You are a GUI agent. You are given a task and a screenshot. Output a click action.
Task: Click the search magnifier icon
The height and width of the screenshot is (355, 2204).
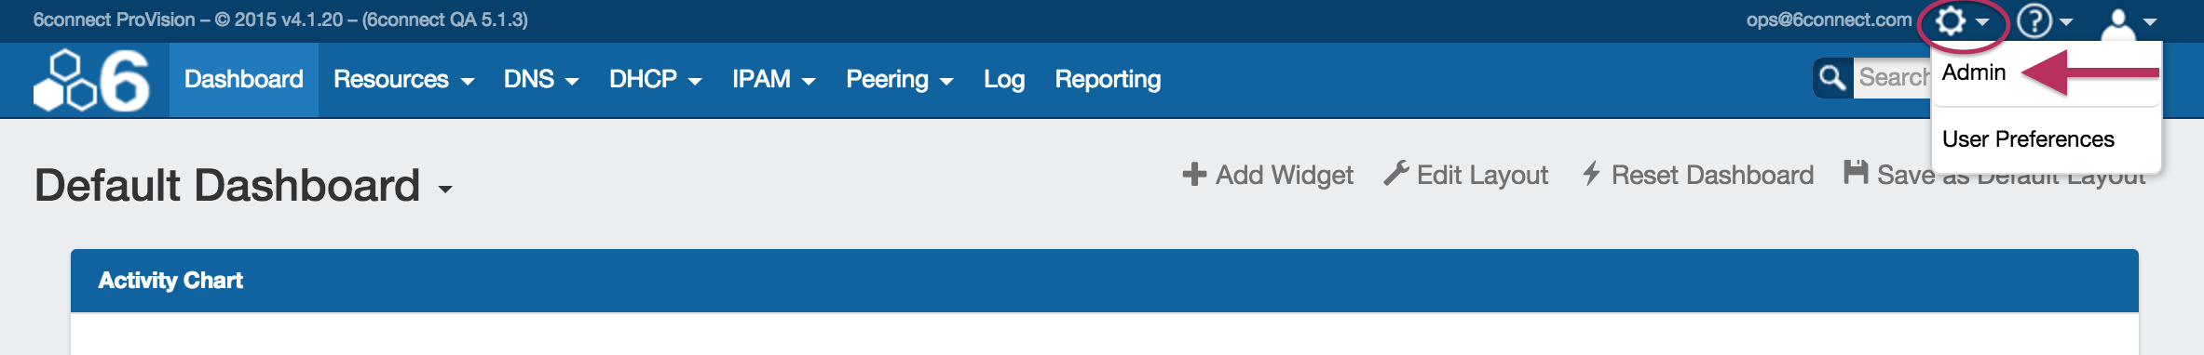pos(1832,77)
